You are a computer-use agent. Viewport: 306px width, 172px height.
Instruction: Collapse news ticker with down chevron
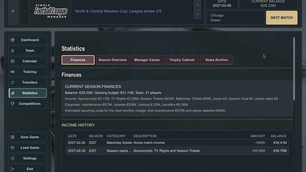pyautogui.click(x=197, y=14)
